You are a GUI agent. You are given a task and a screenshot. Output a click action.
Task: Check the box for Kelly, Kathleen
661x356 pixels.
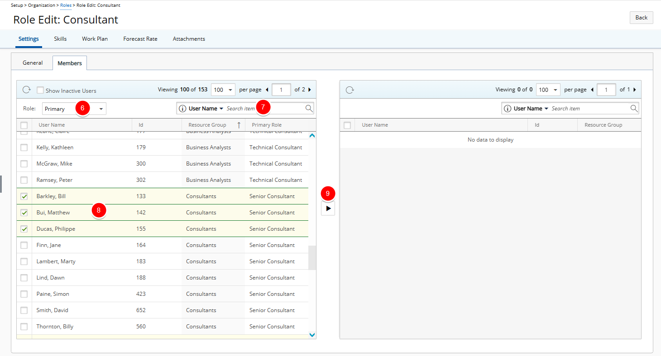[x=24, y=147]
